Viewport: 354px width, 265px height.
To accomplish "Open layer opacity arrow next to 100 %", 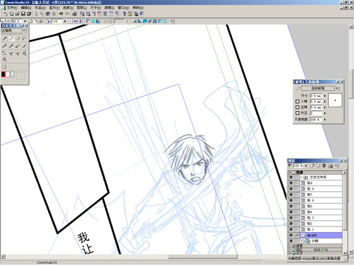I will point(306,165).
